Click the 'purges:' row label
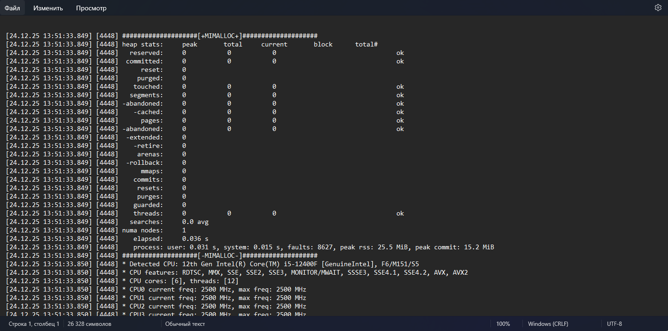Image resolution: width=668 pixels, height=331 pixels. [x=150, y=196]
